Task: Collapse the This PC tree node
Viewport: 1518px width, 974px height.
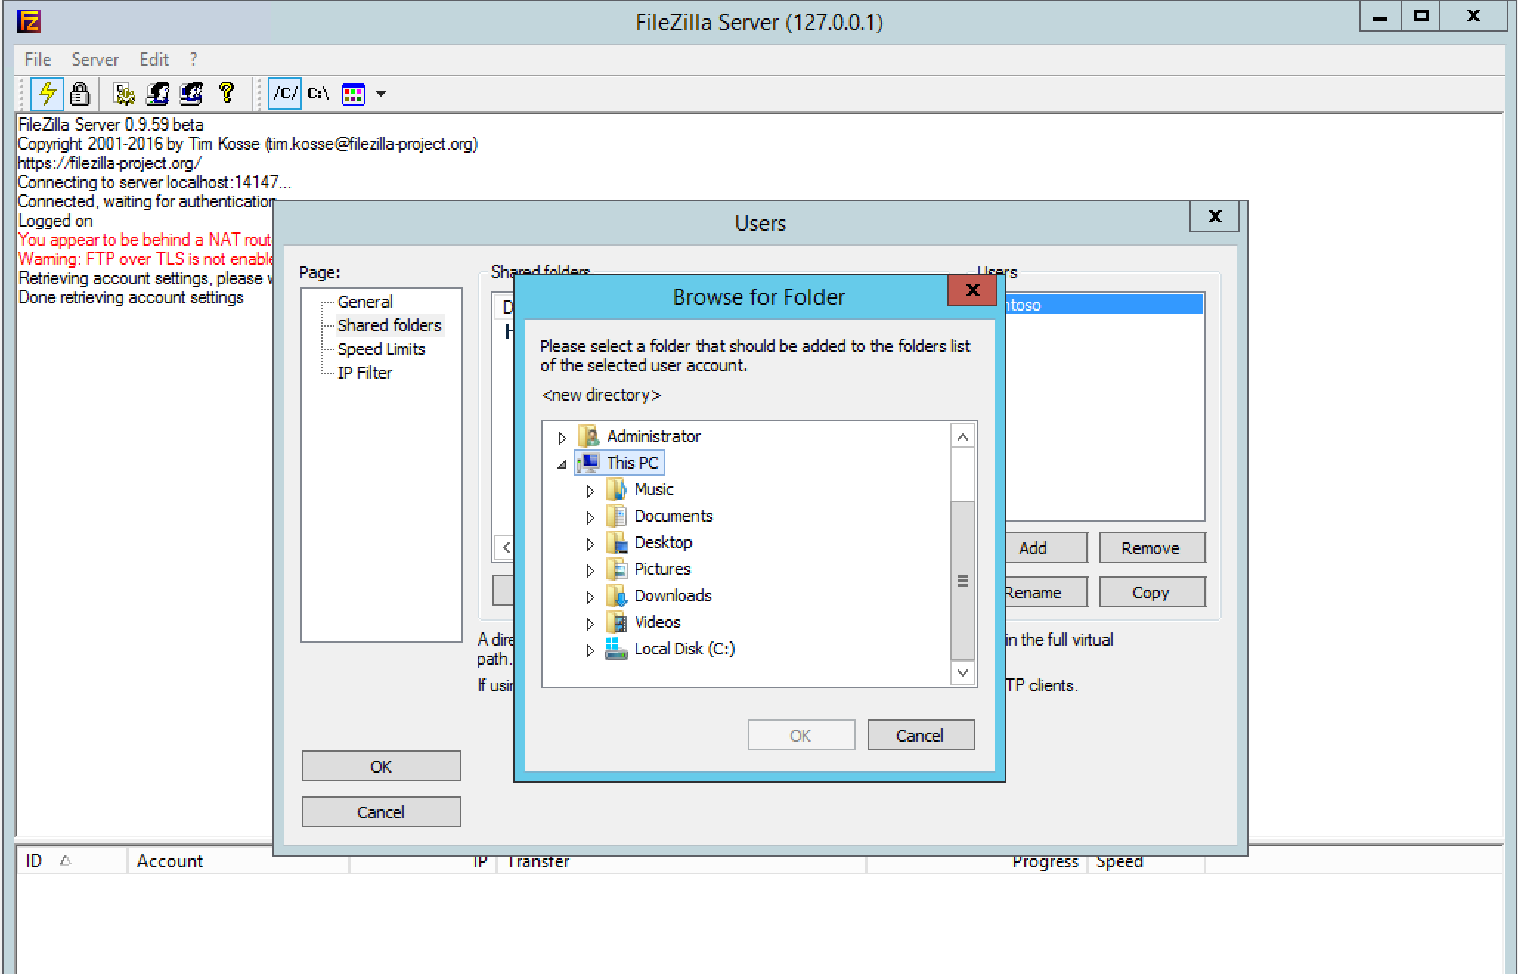Action: 562,464
